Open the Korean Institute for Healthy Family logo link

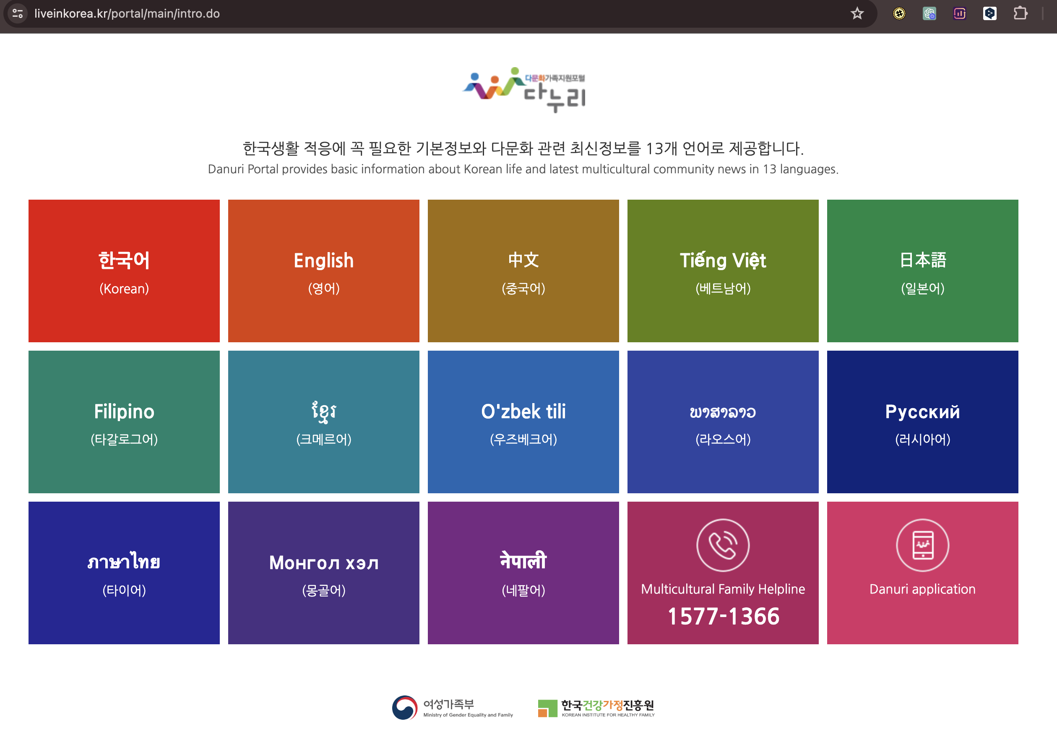point(596,708)
